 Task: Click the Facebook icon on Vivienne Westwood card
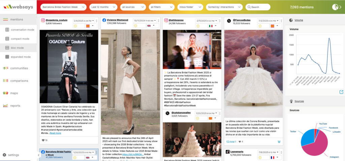click(x=104, y=20)
